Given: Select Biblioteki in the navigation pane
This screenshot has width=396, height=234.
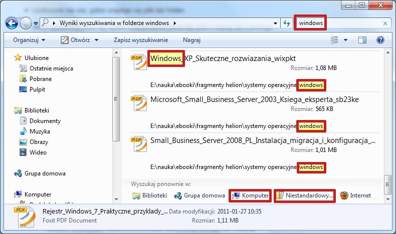Looking at the screenshot, I should [37, 110].
